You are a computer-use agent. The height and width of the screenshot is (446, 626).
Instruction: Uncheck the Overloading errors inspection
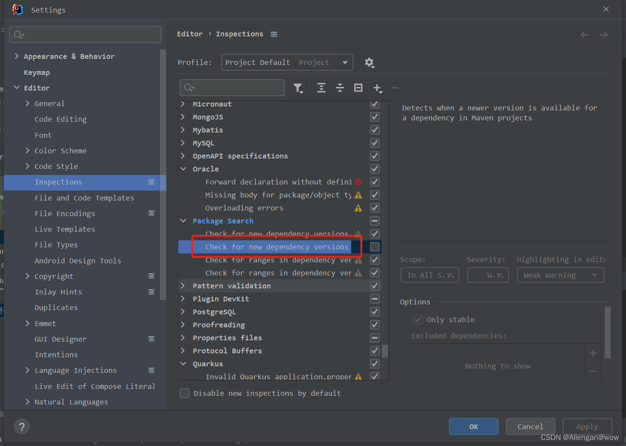tap(375, 208)
